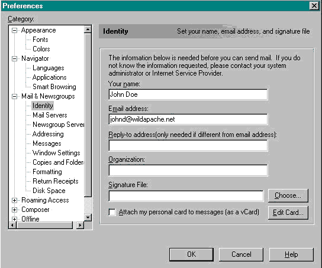This screenshot has height=268, width=322.
Task: Click Choose signature file button
Action: click(288, 195)
